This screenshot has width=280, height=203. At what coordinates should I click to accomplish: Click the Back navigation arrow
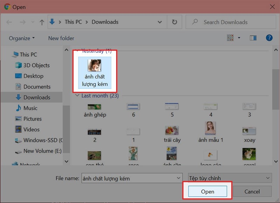(9, 22)
